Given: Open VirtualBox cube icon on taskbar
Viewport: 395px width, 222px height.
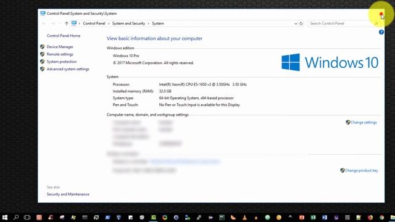Looking at the screenshot, I should tap(119, 217).
